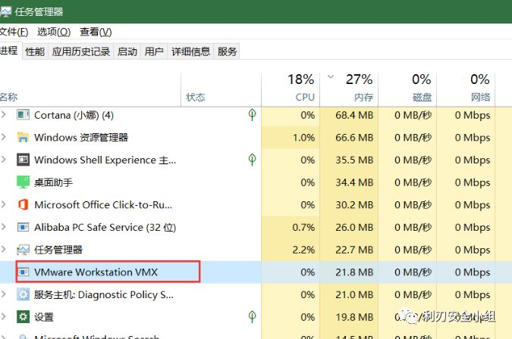The height and width of the screenshot is (339, 512).
Task: Select the 进程 tab
Action: 10,51
